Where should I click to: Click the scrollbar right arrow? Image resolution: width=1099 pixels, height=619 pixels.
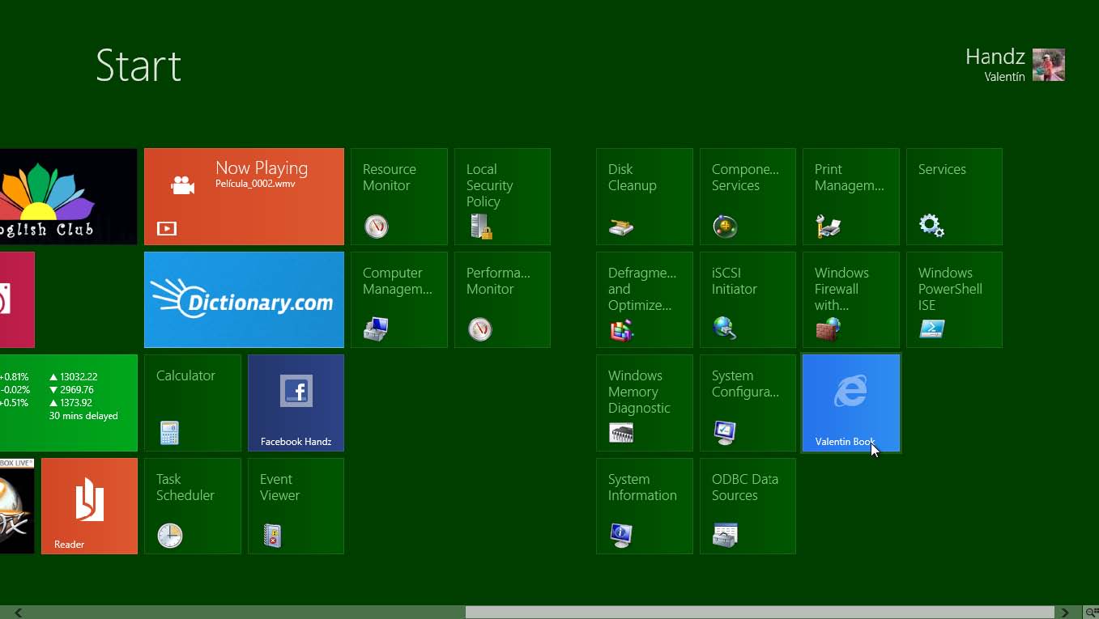click(1066, 613)
